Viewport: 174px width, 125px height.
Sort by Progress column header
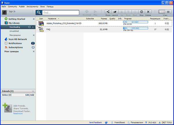pos(128,18)
